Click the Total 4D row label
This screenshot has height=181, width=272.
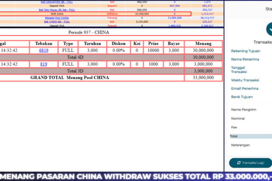pyautogui.click(x=75, y=57)
